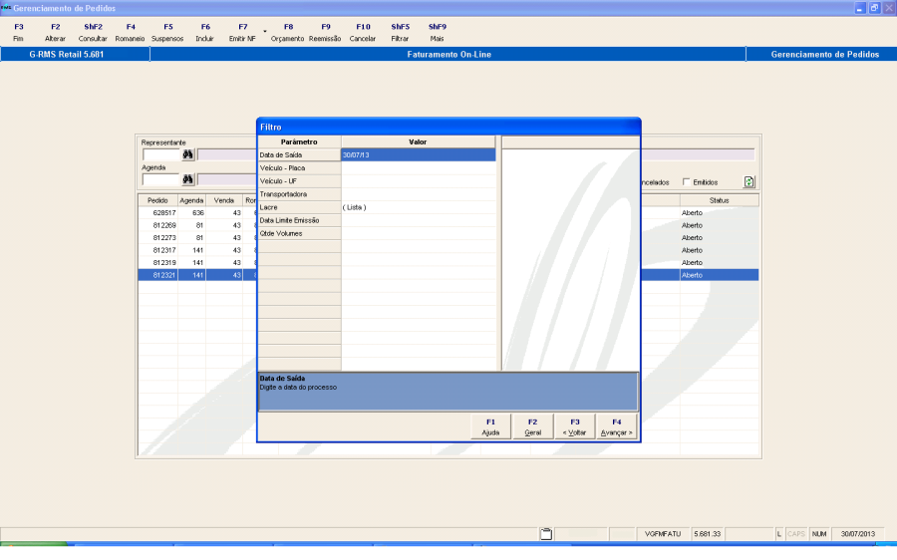Image resolution: width=897 pixels, height=560 pixels.
Task: Open ShF9 Mais toolbar menu
Action: [438, 33]
